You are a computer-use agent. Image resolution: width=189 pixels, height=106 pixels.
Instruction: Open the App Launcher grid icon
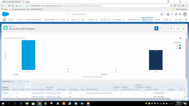click(x=4, y=20)
